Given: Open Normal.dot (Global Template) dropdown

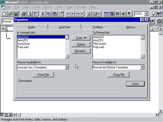Looking at the screenshot, I should (142, 67).
